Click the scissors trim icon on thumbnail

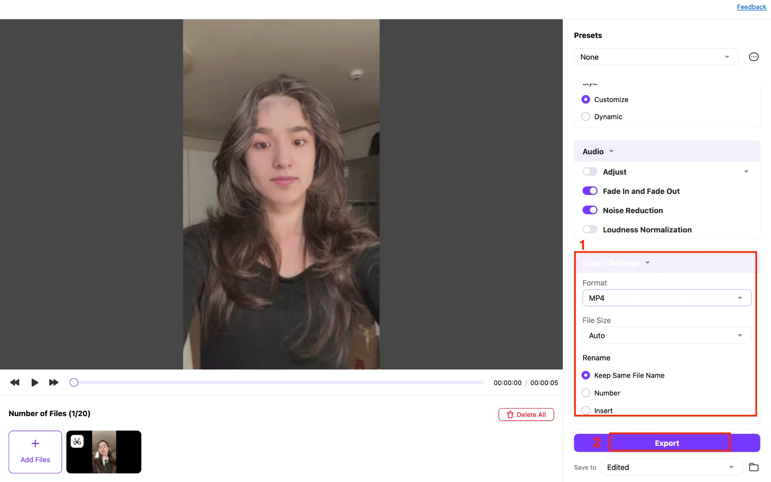click(x=77, y=441)
